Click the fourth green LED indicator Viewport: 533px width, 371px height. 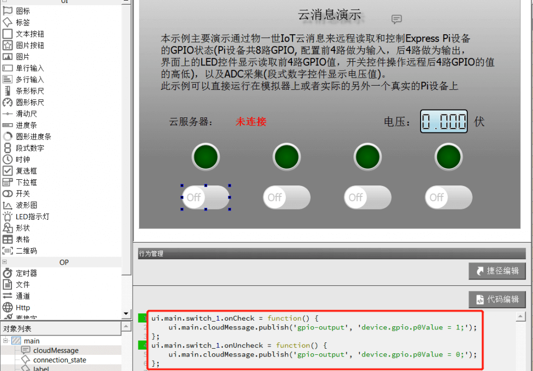tap(448, 157)
